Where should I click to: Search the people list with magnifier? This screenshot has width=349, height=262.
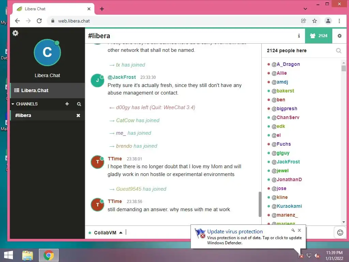pos(338,50)
